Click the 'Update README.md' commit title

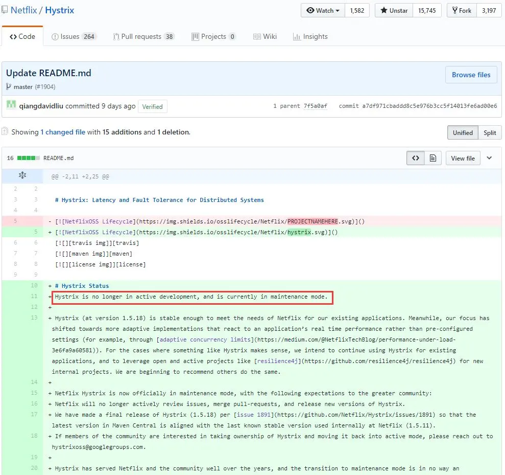(x=49, y=73)
